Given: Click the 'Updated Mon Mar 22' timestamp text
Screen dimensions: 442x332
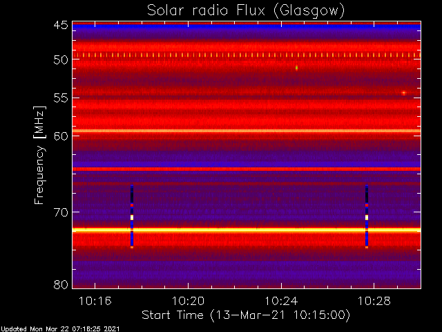Looking at the screenshot, I should click(60, 329).
